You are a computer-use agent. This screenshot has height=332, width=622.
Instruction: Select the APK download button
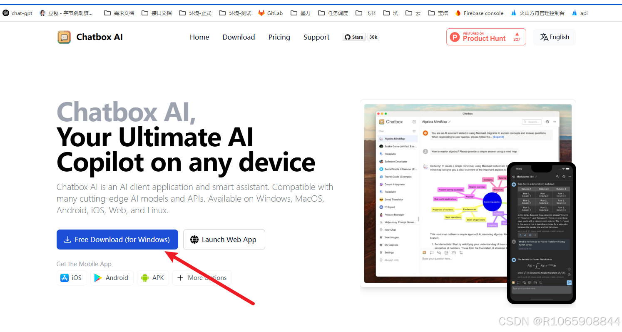(153, 278)
